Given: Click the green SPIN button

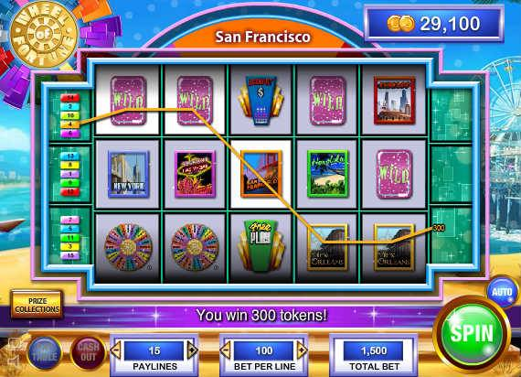Looking at the screenshot, I should (472, 333).
